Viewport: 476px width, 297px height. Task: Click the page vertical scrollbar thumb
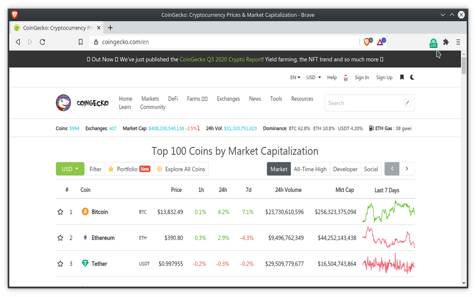pos(464,65)
